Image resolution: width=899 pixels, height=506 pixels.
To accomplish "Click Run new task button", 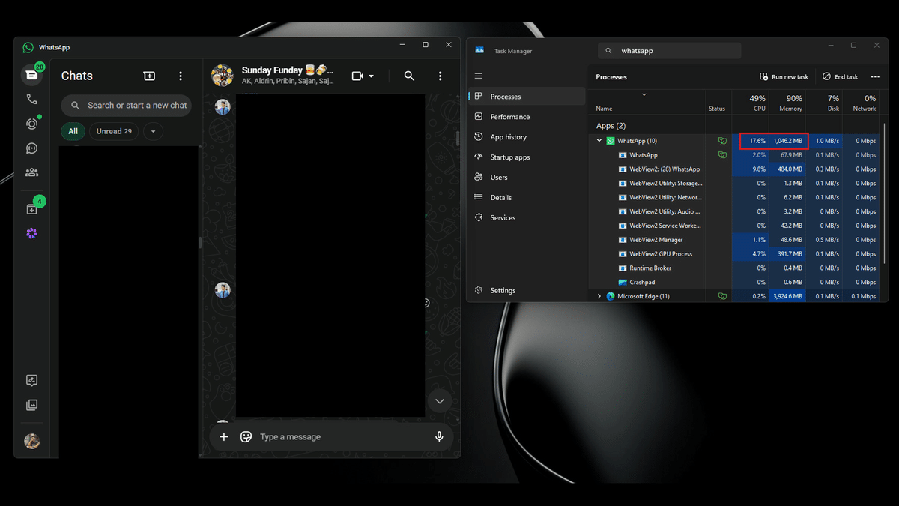I will pyautogui.click(x=784, y=76).
